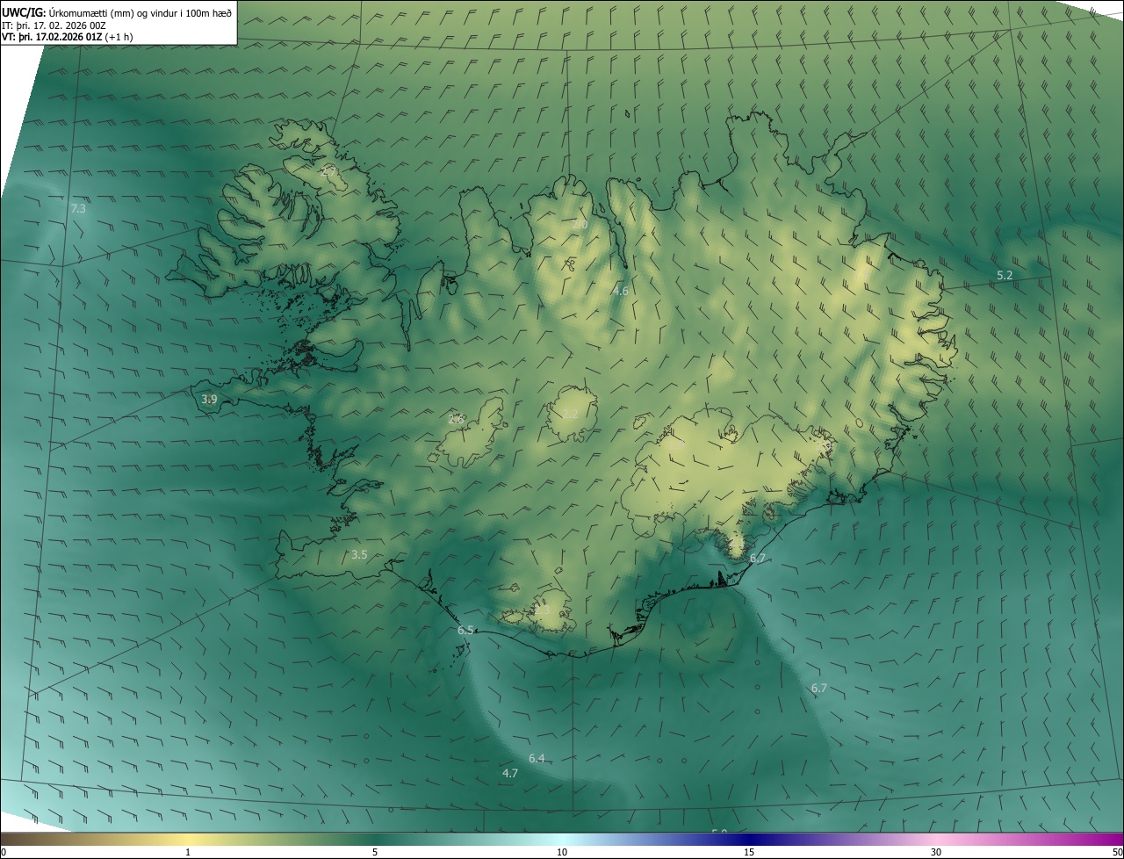Select the color scale tick labeled 50
The image size is (1124, 859).
coord(1117,852)
